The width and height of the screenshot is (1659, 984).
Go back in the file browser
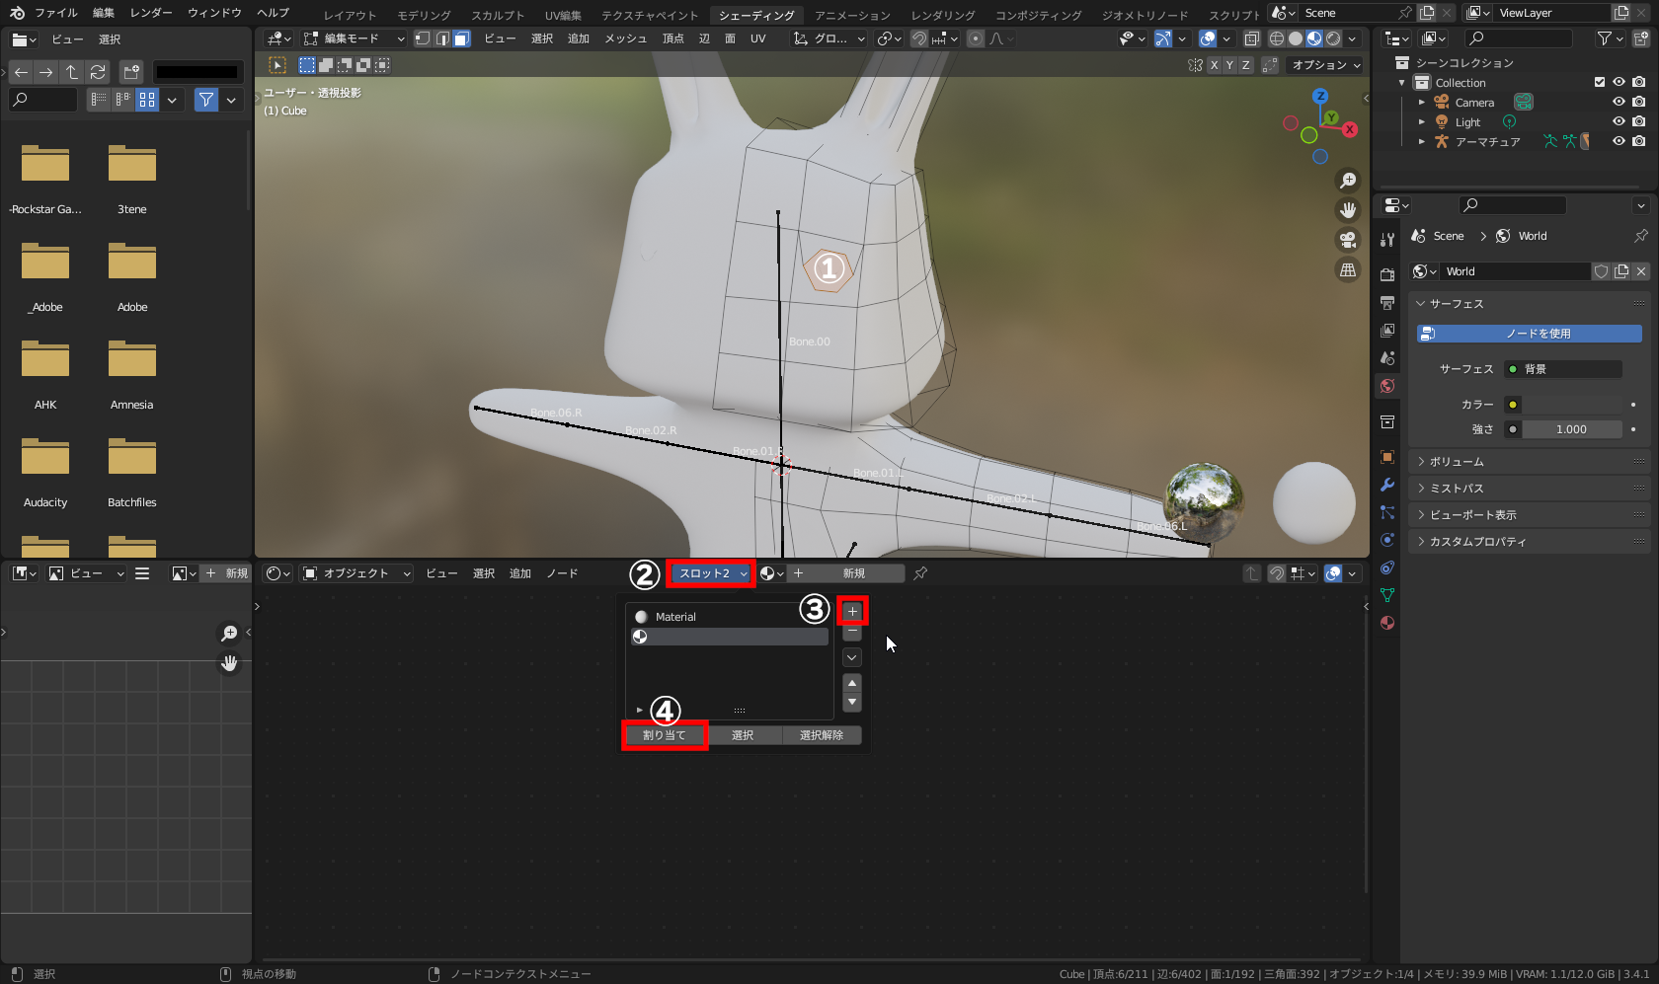click(x=21, y=72)
